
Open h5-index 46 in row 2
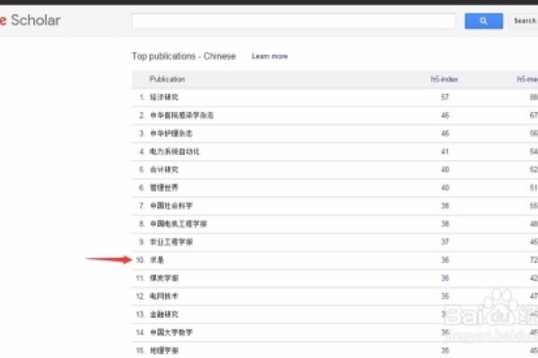pyautogui.click(x=445, y=115)
